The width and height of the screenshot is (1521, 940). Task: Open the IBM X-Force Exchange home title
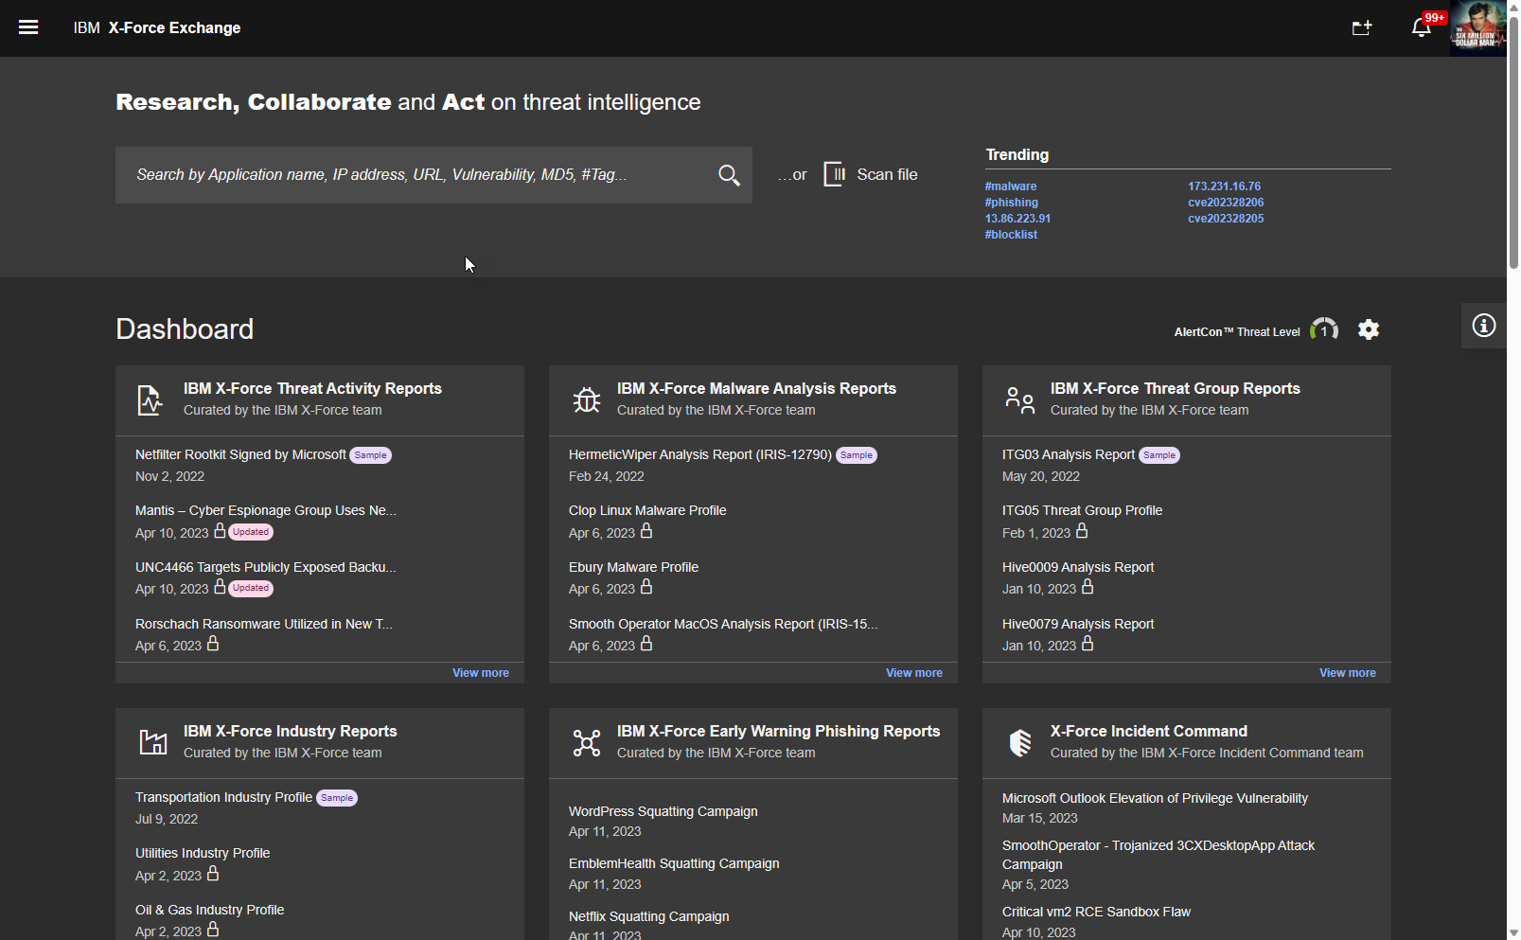click(x=157, y=28)
